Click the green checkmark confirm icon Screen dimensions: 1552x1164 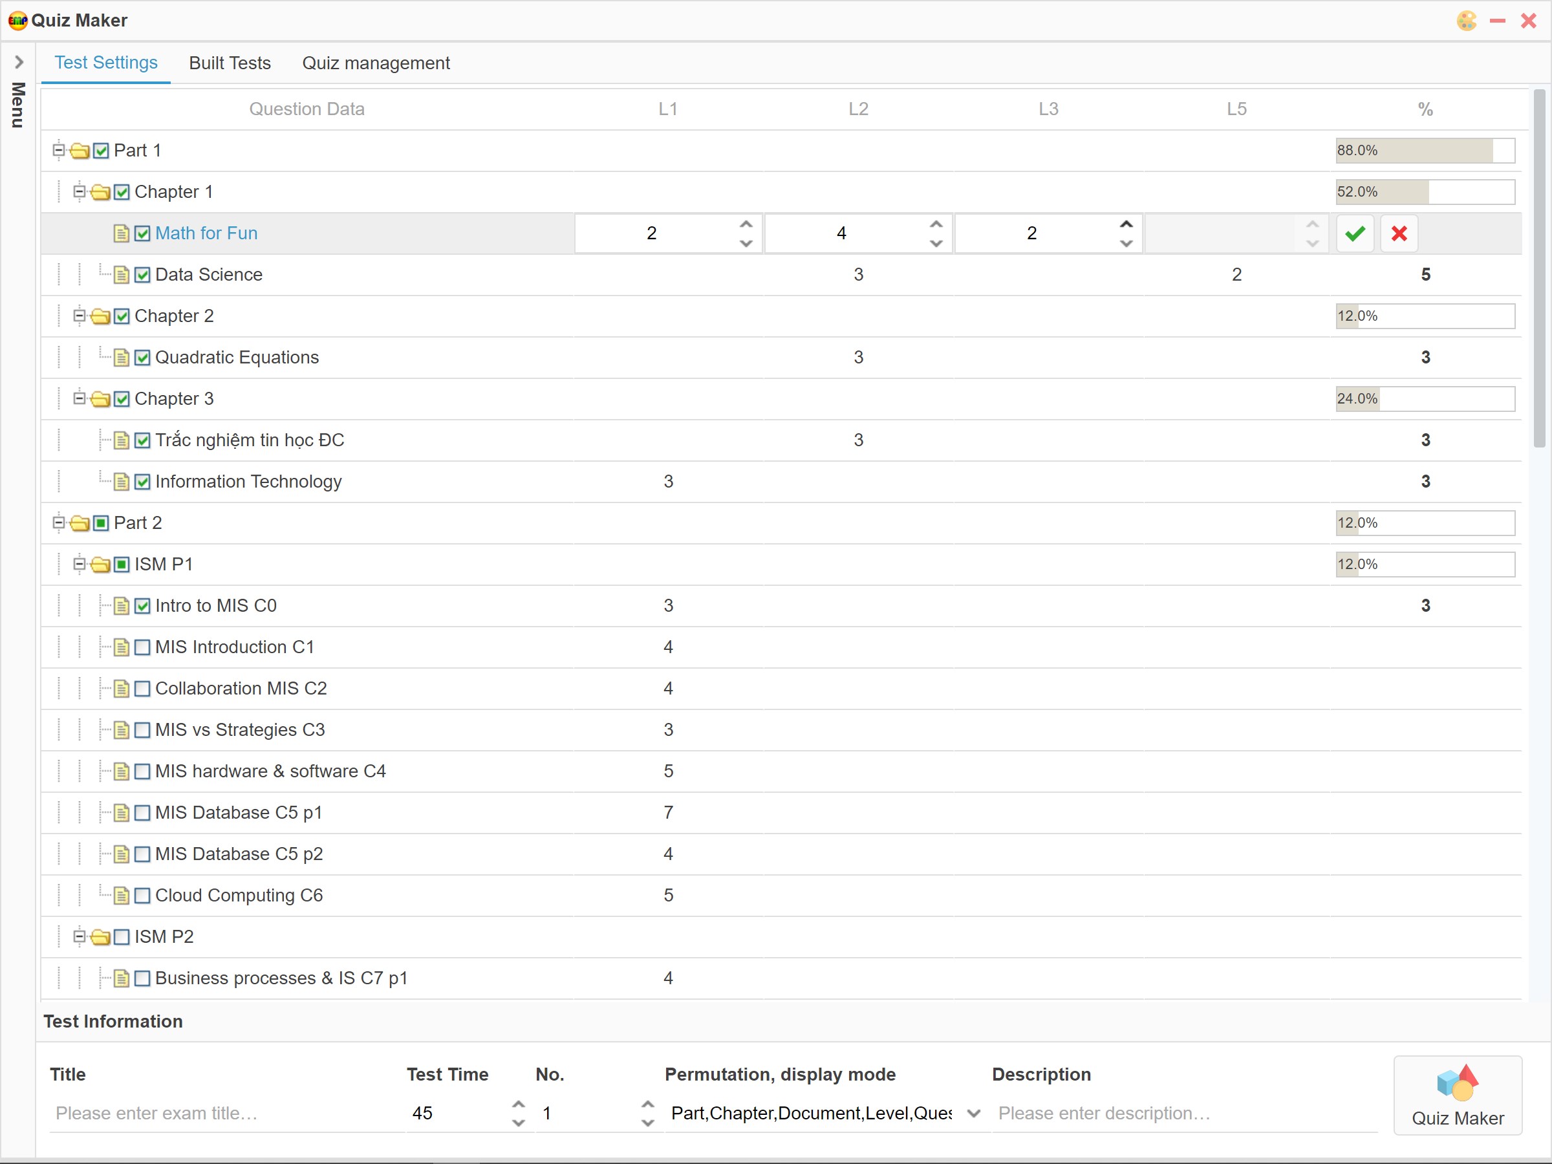[x=1355, y=233]
